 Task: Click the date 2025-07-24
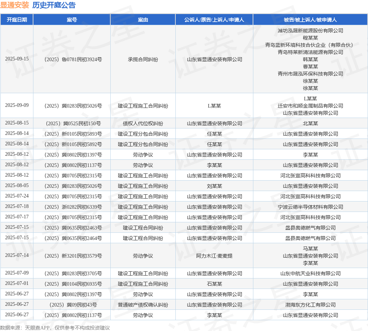(x=17, y=196)
